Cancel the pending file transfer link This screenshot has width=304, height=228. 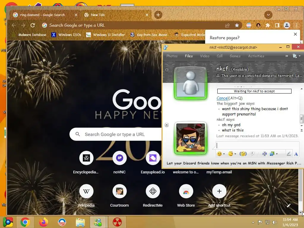(x=222, y=98)
